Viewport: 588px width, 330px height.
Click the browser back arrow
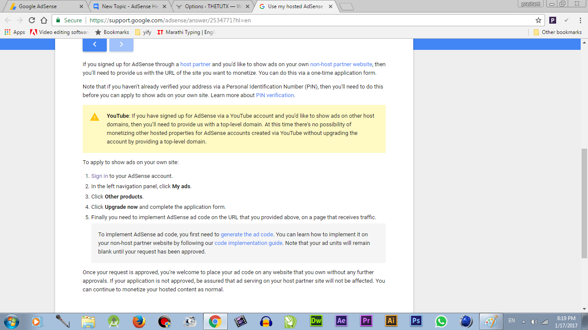tap(8, 20)
